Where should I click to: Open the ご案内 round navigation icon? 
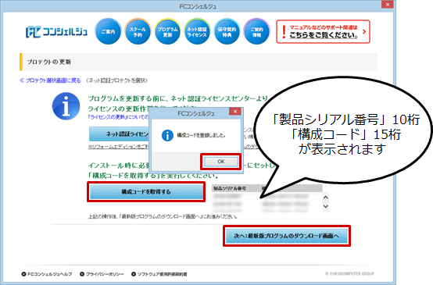[108, 32]
